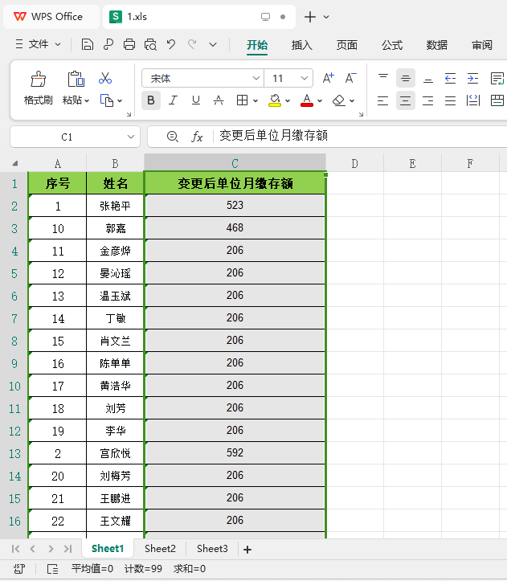Switch to the 数据 ribbon tab
The width and height of the screenshot is (507, 581).
click(437, 45)
